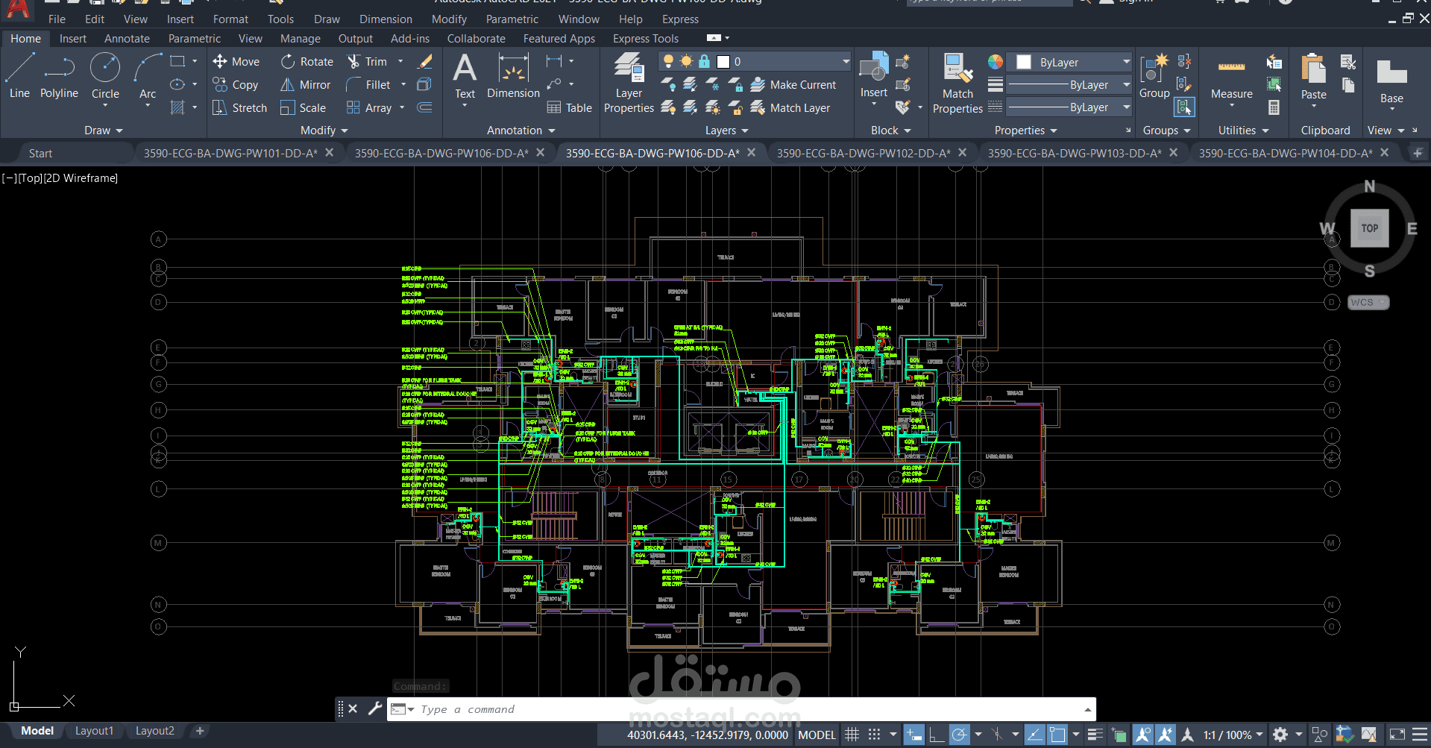This screenshot has height=748, width=1431.
Task: Click the Trim tool
Action: click(367, 62)
